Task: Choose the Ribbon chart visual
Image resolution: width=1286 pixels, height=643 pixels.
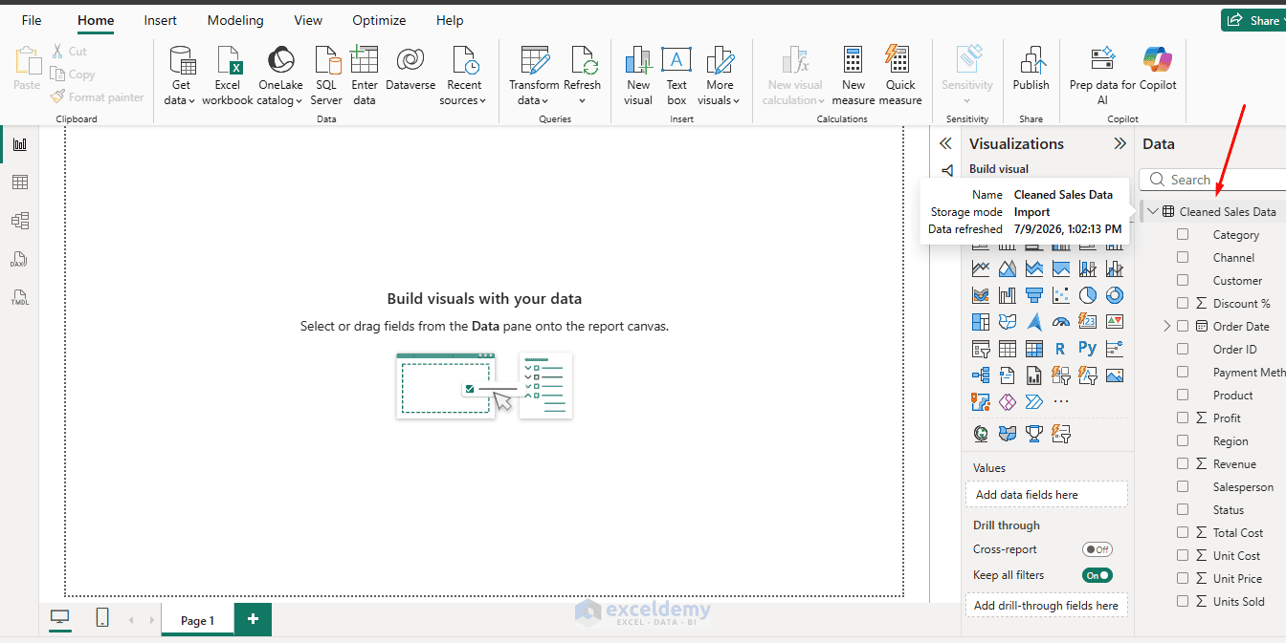Action: tap(981, 295)
